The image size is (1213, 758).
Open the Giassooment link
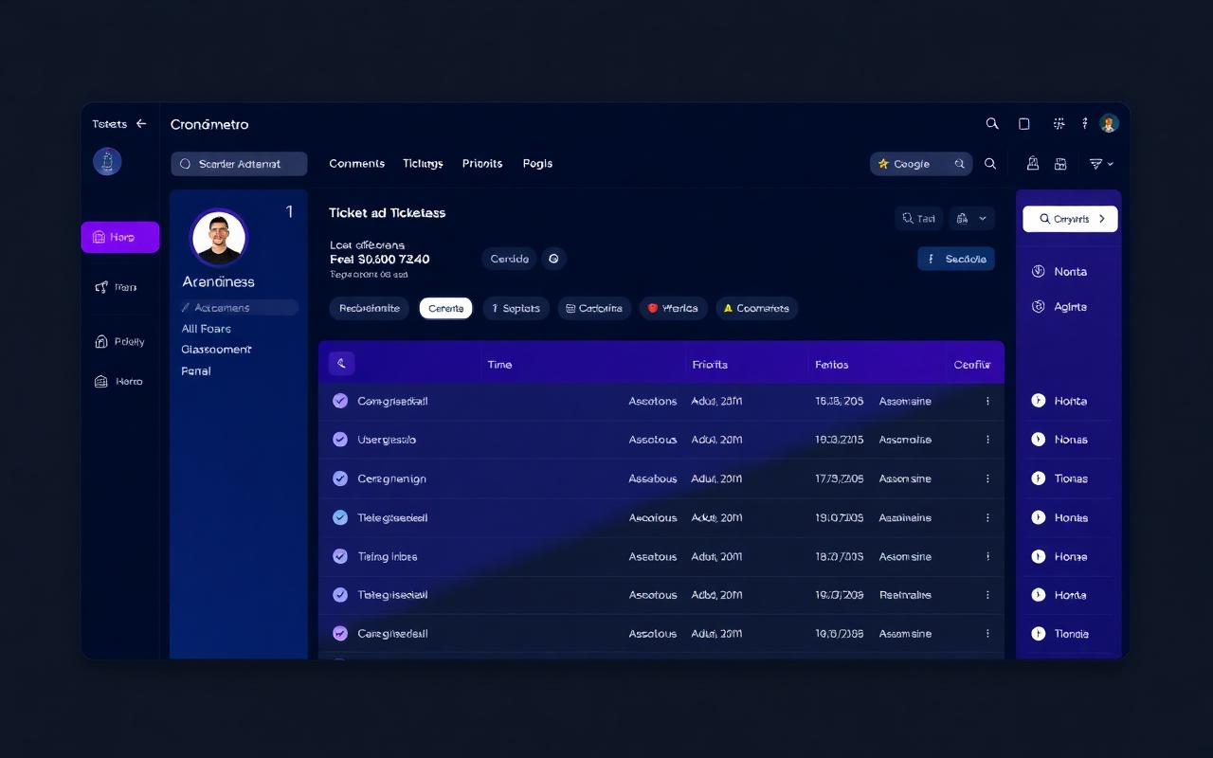click(216, 350)
